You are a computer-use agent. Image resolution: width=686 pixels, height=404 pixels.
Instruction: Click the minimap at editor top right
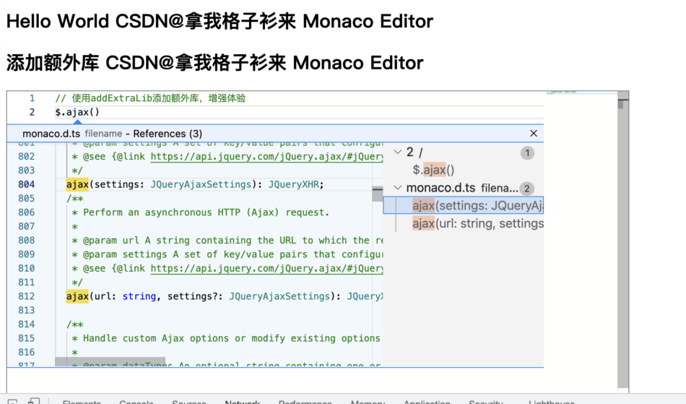(x=582, y=93)
